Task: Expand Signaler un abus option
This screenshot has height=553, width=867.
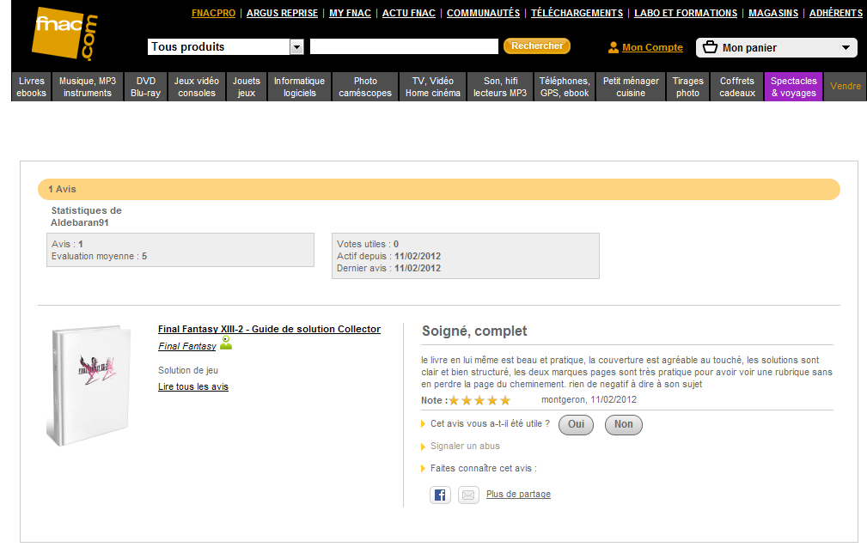Action: click(x=465, y=447)
